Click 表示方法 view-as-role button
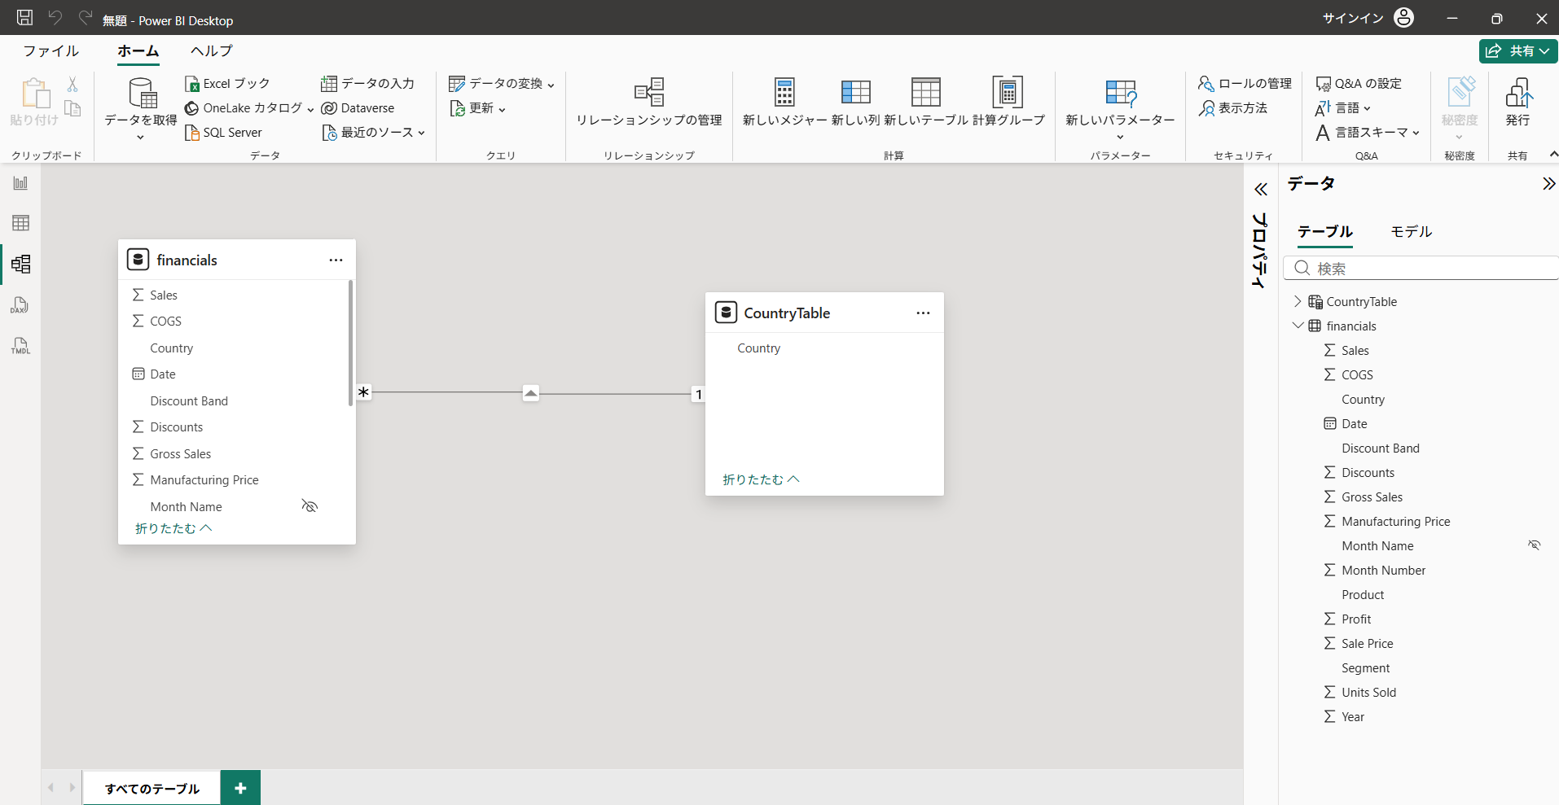The height and width of the screenshot is (805, 1559). tap(1232, 108)
